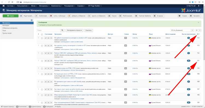This screenshot has width=205, height=108.
Task: Toggle published status icon for article ID 114
Action: pyautogui.click(x=46, y=38)
